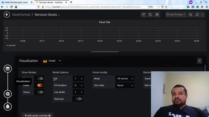Grab the panel resize handle bar

104,52
